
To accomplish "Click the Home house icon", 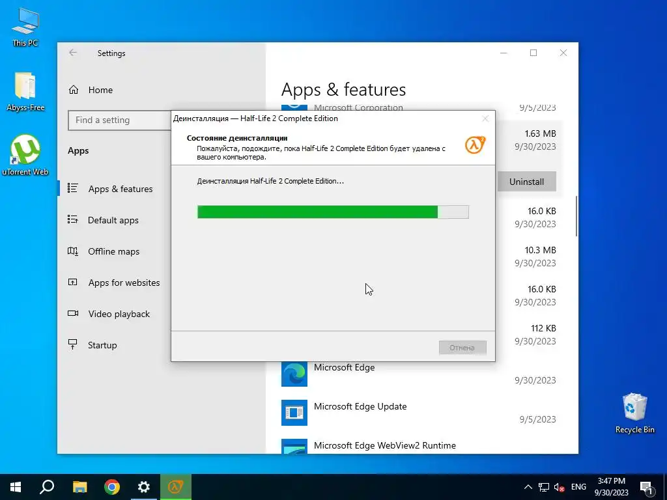I will pyautogui.click(x=74, y=90).
